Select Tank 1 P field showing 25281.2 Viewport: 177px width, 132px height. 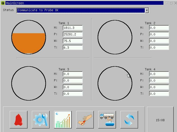(x=73, y=34)
